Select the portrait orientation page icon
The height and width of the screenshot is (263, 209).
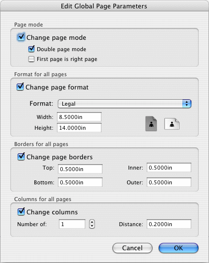click(x=151, y=124)
